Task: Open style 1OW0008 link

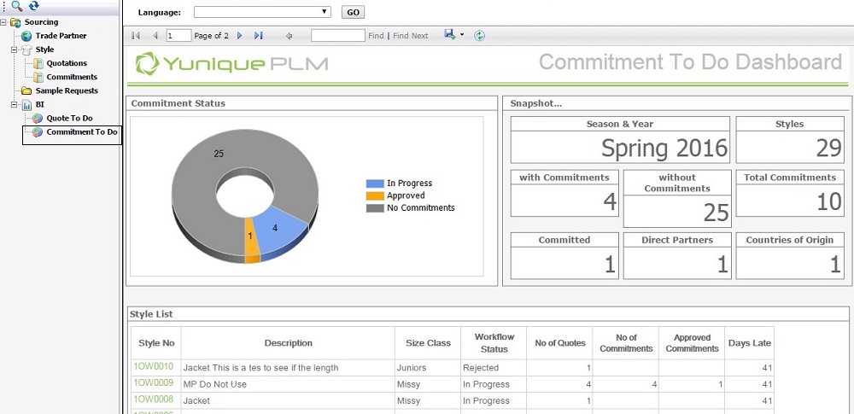Action: [x=154, y=399]
